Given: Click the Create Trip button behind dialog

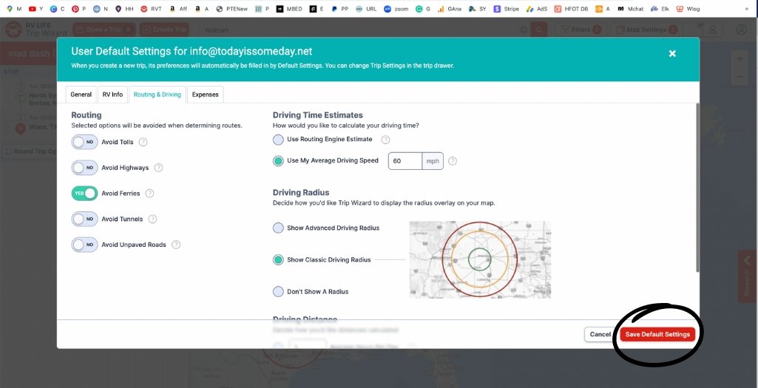Looking at the screenshot, I should (x=164, y=30).
